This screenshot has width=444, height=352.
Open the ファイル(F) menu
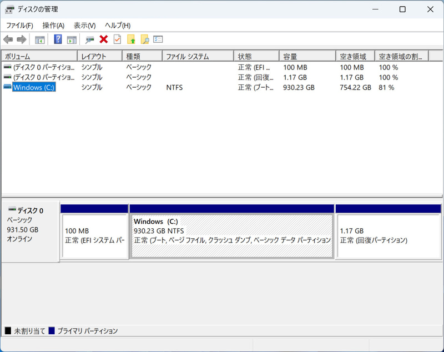coord(19,26)
